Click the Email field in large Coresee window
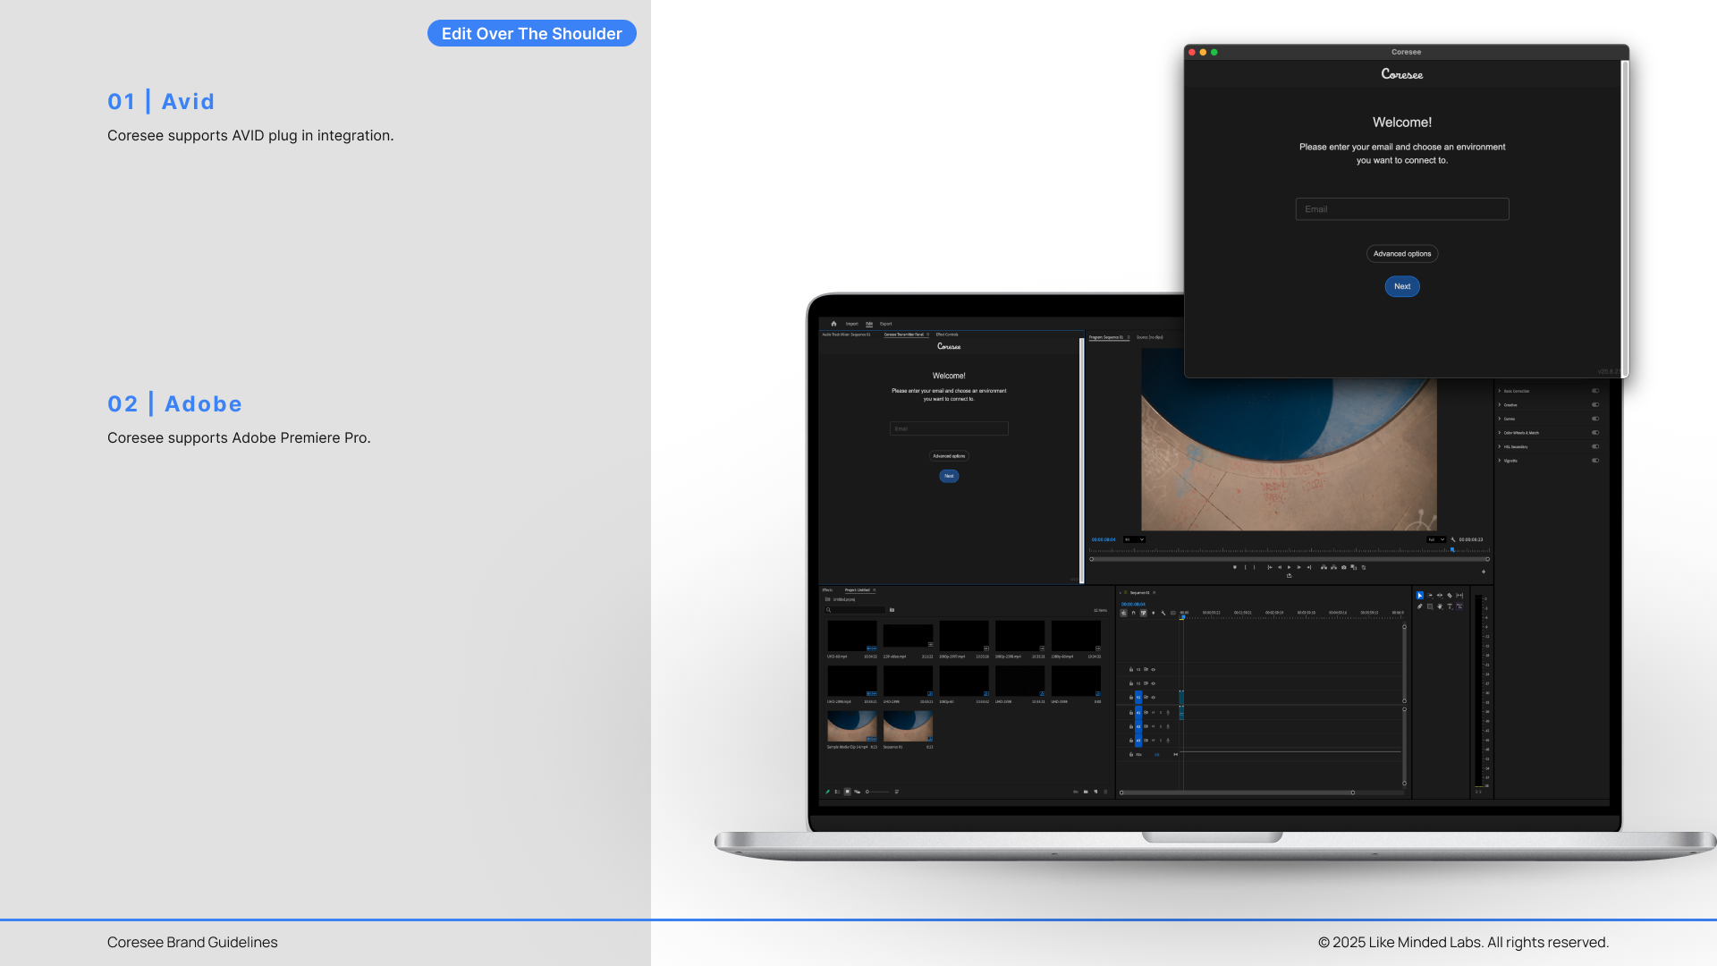Screen dimensions: 1717x966 (x=1402, y=209)
